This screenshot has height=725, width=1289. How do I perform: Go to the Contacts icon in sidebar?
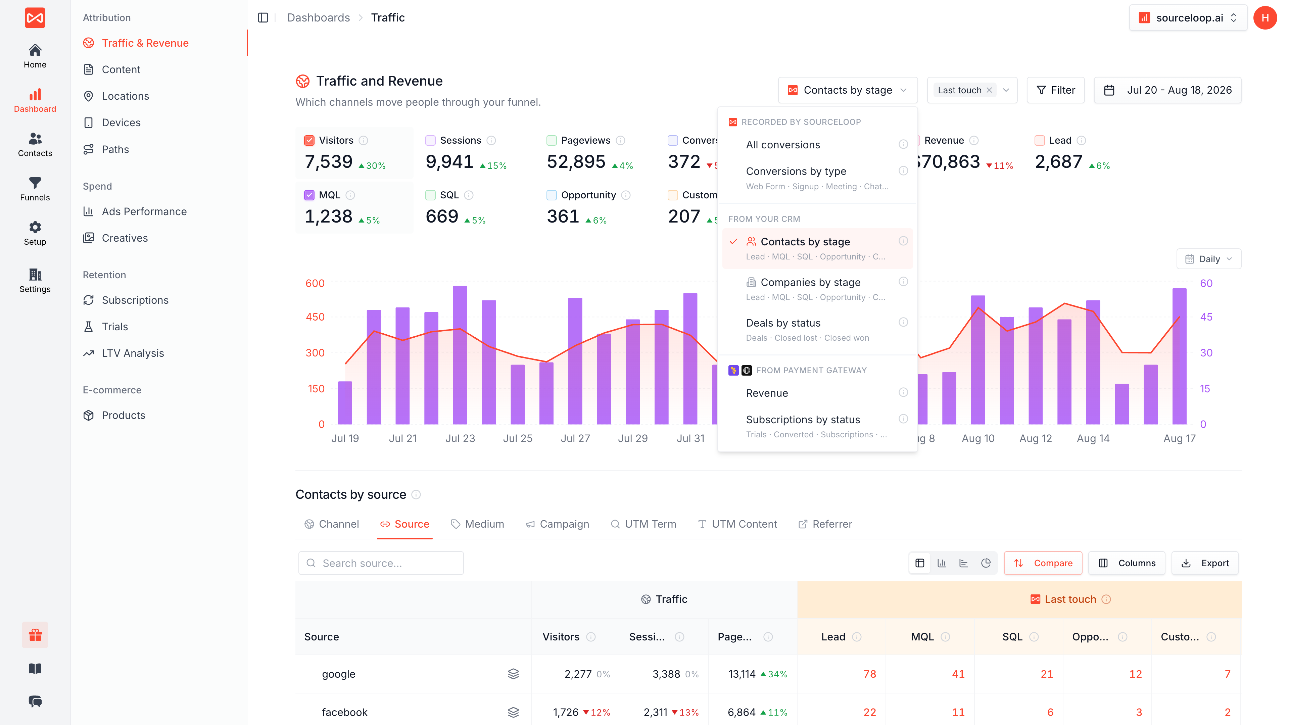[x=35, y=145]
